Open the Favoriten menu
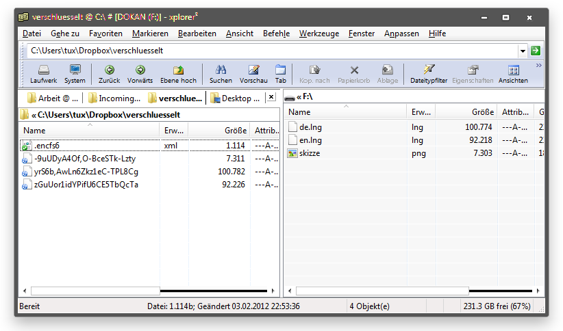 coord(105,34)
